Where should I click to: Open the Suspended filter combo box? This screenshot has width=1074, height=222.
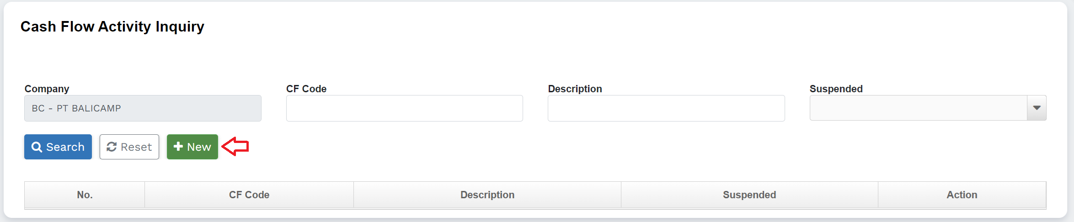click(918, 108)
